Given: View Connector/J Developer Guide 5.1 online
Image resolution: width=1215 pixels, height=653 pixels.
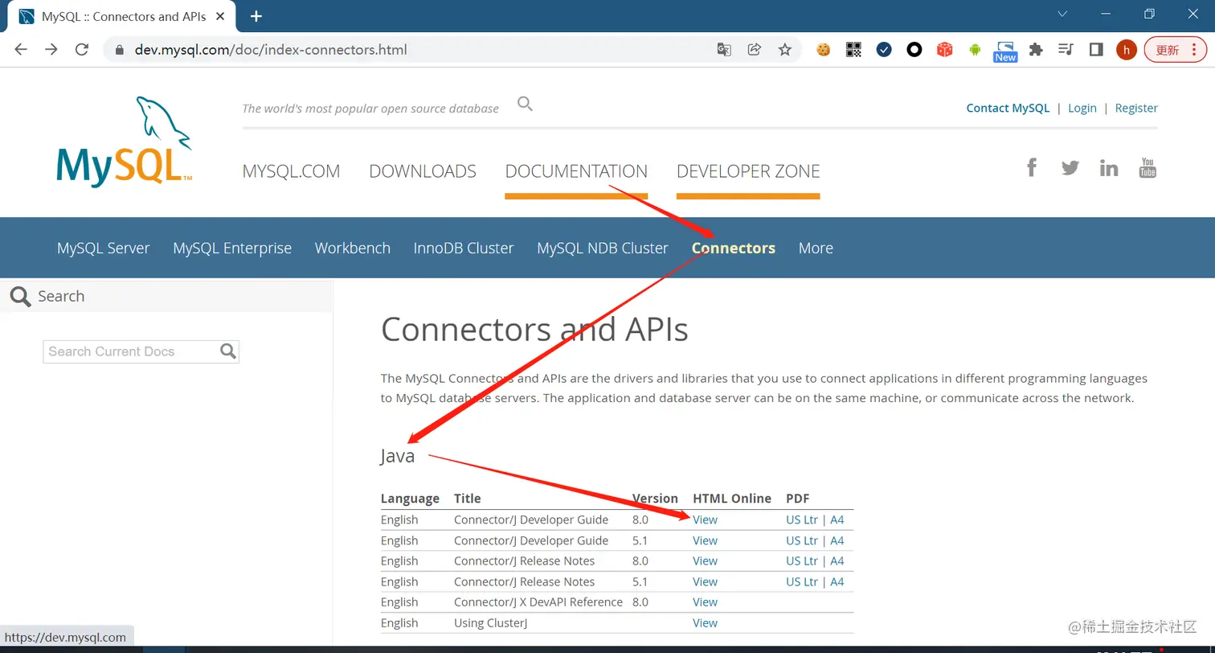Looking at the screenshot, I should pos(705,540).
